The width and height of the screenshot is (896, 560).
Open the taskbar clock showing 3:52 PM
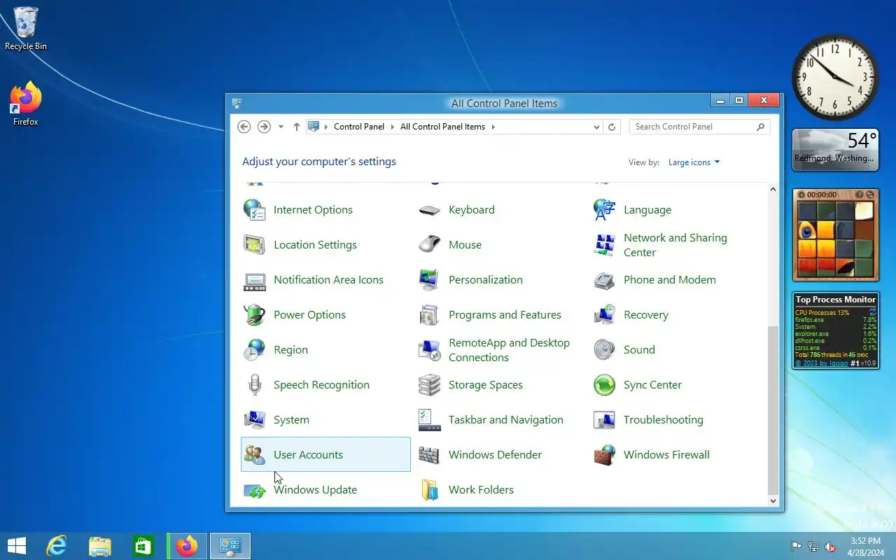(866, 547)
